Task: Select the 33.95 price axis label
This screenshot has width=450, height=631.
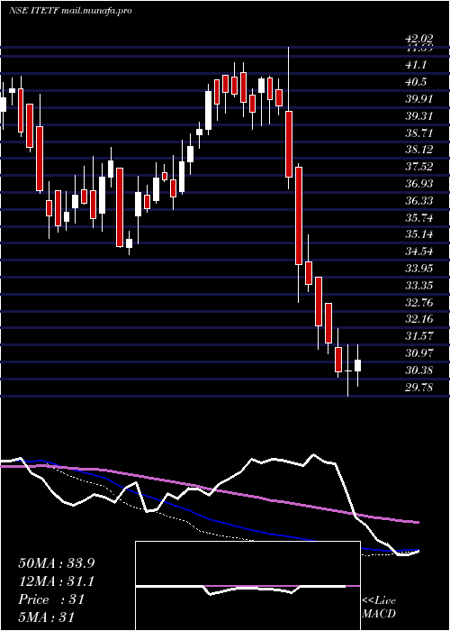Action: tap(419, 269)
